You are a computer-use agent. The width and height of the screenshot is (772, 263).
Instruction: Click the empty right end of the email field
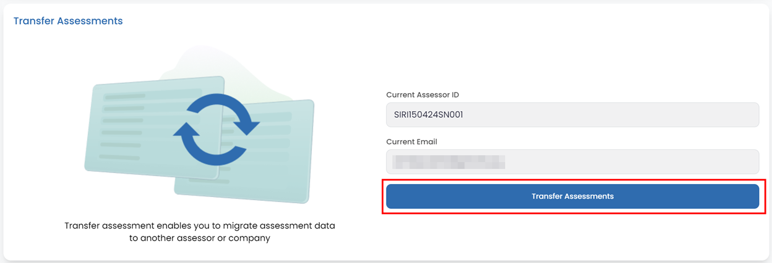pyautogui.click(x=711, y=162)
